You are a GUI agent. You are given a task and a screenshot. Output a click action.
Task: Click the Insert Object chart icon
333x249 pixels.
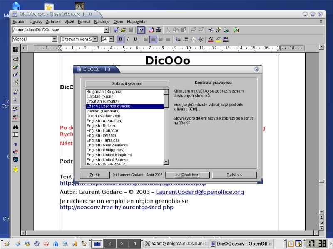point(15,67)
